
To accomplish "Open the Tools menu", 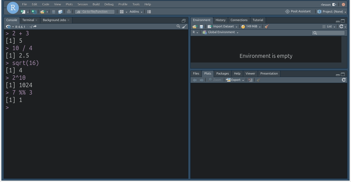I will 136,4.
